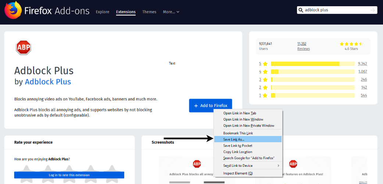The image size is (383, 184).
Task: Click the Firefox logo icon
Action: click(x=13, y=10)
